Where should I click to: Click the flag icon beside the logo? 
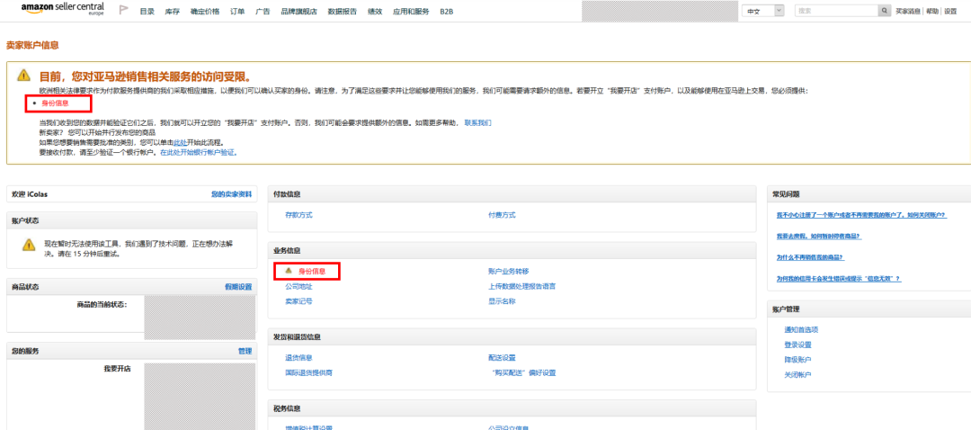click(x=123, y=11)
